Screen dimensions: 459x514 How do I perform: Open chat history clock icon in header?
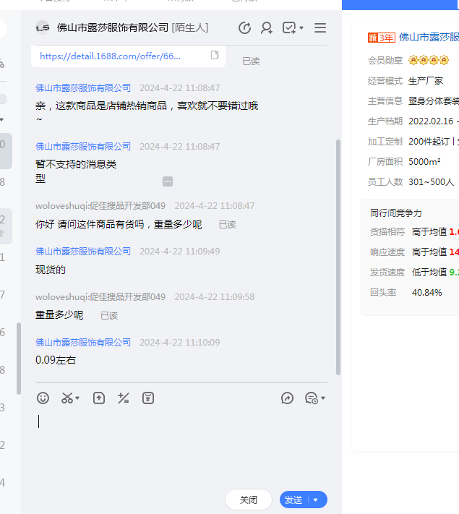click(x=244, y=27)
